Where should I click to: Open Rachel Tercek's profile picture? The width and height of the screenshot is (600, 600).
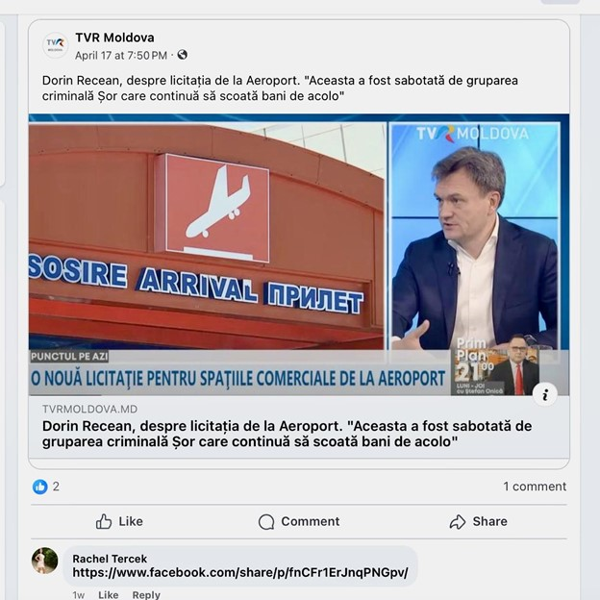[45, 561]
